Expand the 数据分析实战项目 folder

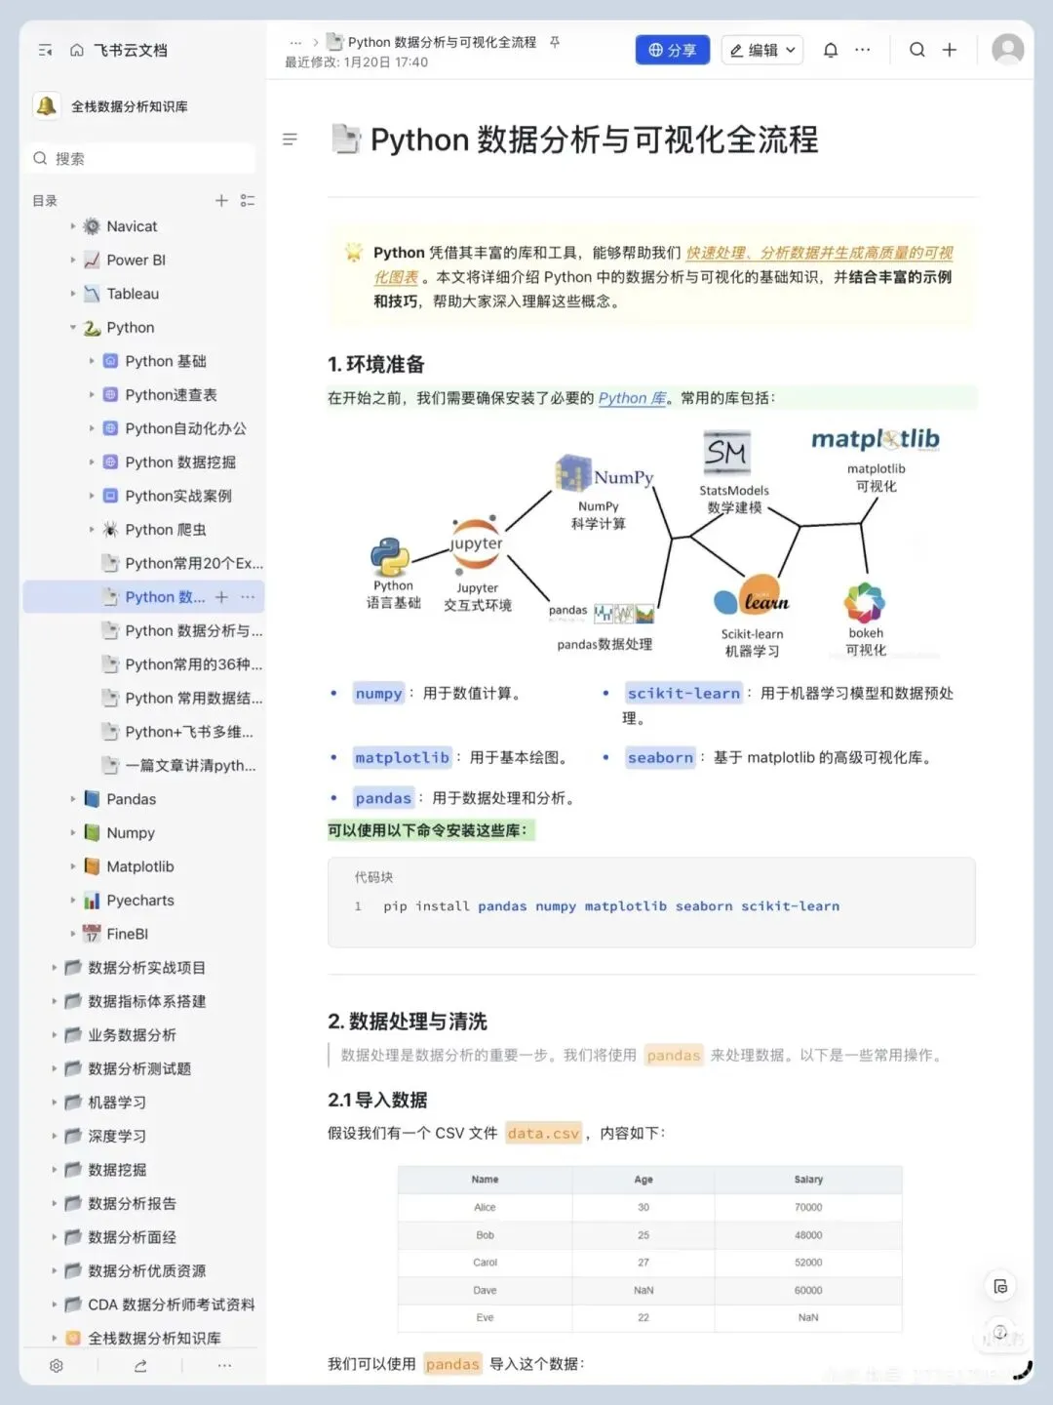point(55,968)
